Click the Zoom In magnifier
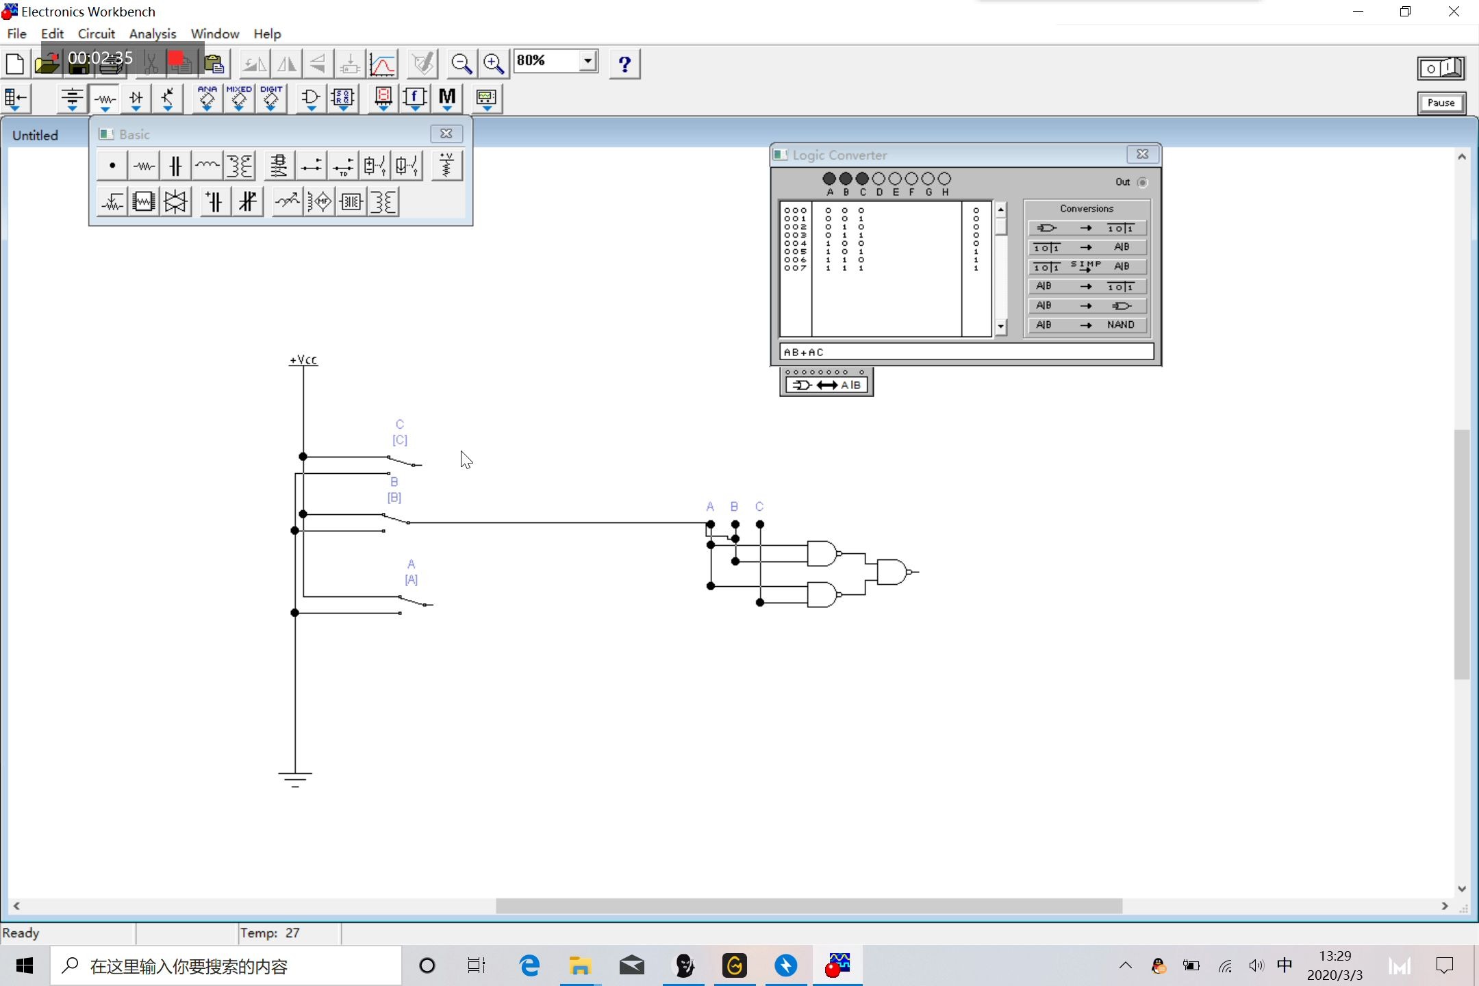The image size is (1479, 986). click(494, 64)
